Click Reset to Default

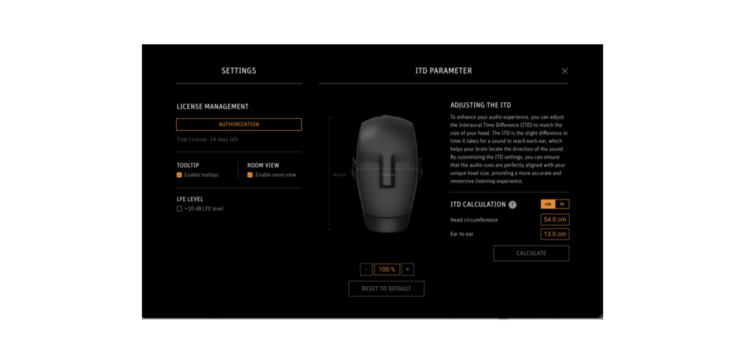[x=386, y=289]
